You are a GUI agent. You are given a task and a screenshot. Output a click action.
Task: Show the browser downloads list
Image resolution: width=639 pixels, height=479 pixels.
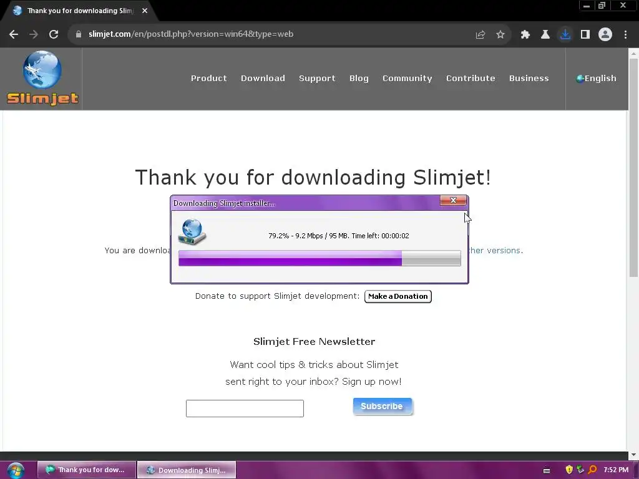[x=565, y=34]
